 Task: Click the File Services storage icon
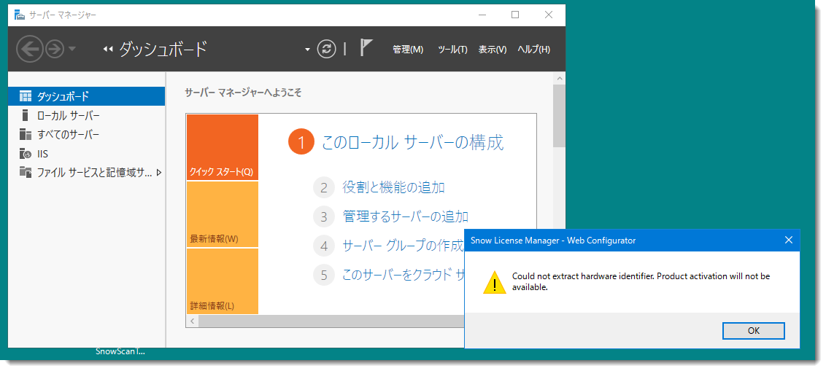(x=26, y=172)
